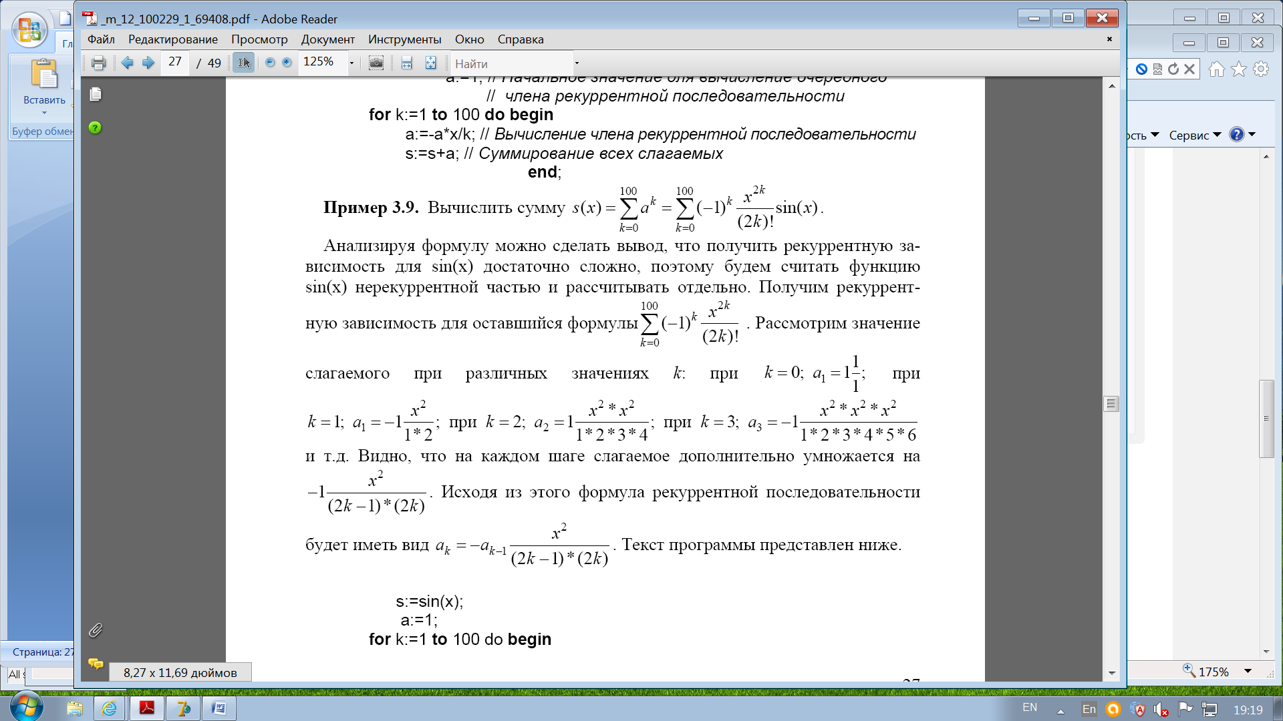The image size is (1283, 721).
Task: Open browser settings gear
Action: click(1261, 69)
